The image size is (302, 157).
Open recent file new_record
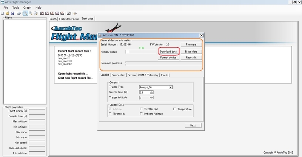64,58
